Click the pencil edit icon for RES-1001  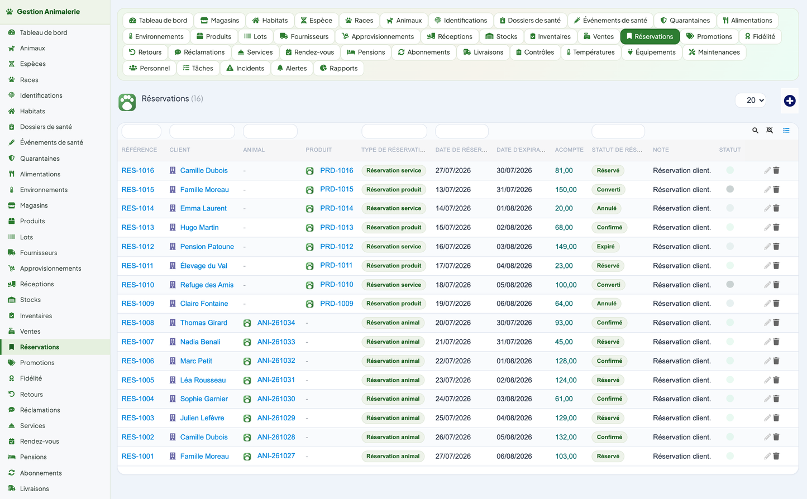(x=767, y=456)
